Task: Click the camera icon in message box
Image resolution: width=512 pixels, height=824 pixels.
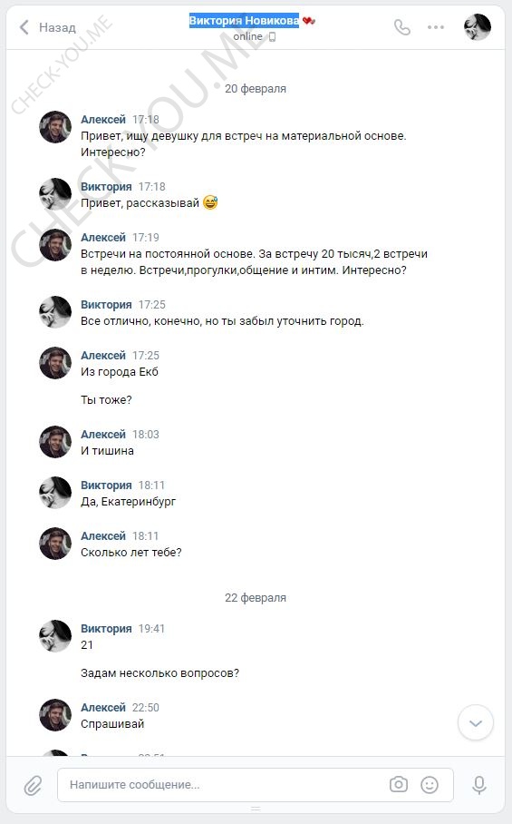Action: (x=398, y=785)
